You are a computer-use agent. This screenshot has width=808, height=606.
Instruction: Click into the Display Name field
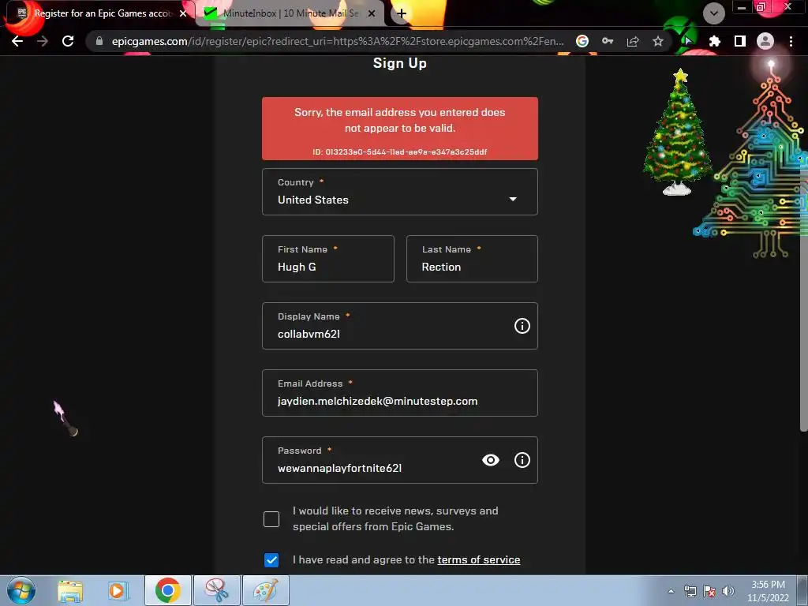coord(400,326)
